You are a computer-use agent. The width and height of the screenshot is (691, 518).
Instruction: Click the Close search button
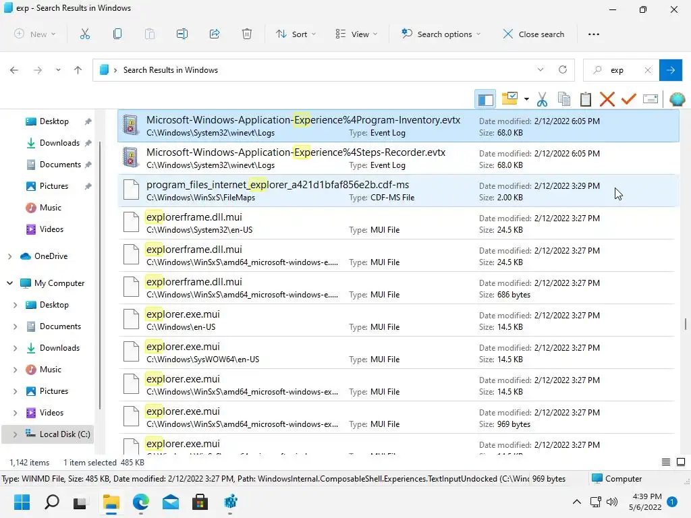pos(534,34)
